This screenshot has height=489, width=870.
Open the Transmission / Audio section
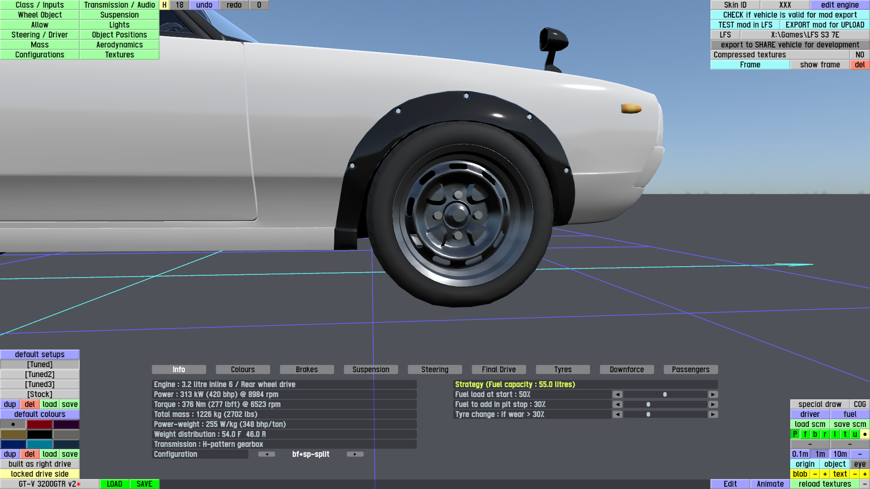[119, 5]
